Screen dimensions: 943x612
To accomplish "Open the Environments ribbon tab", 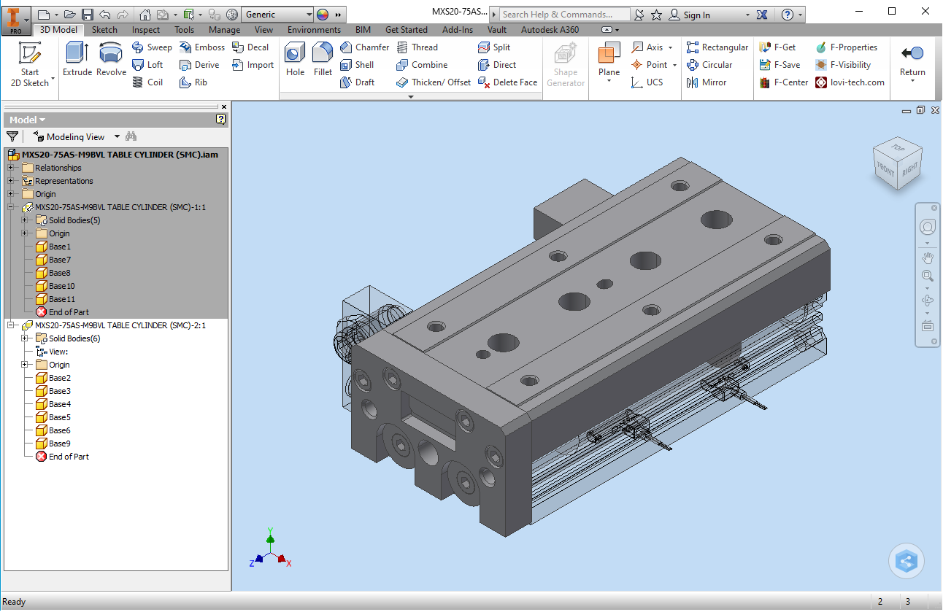I will click(x=314, y=30).
